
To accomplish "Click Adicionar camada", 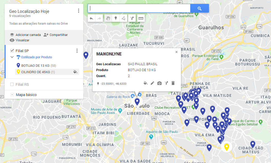I will (x=25, y=35).
